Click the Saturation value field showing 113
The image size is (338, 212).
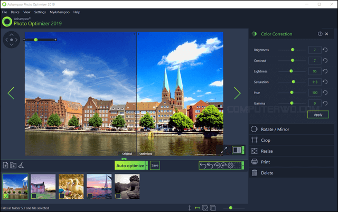click(x=315, y=82)
